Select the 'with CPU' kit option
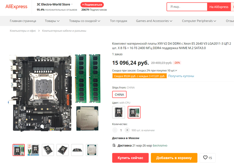Viewport: 234px width, 164px height. coord(134,112)
